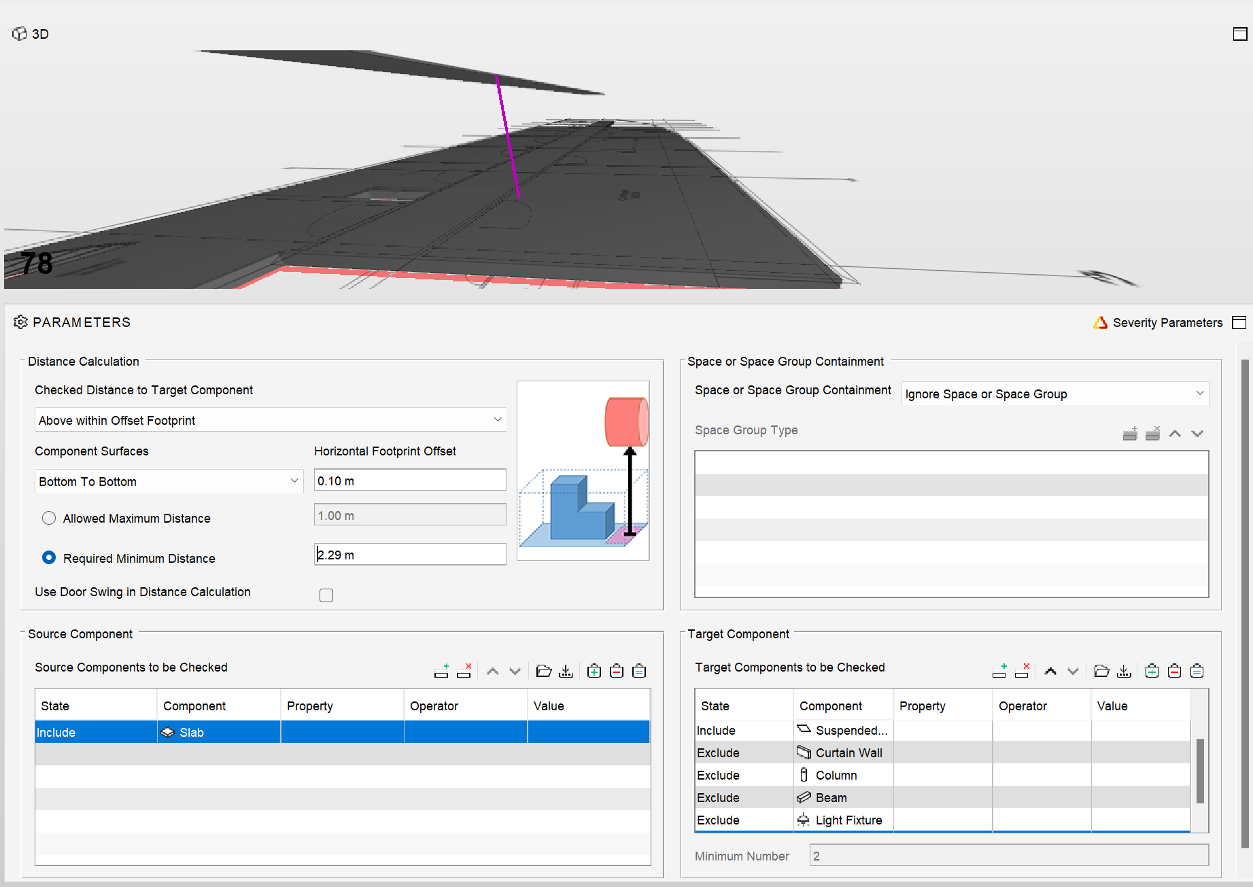Save Source Components filter to file
1253x887 pixels.
[x=566, y=671]
